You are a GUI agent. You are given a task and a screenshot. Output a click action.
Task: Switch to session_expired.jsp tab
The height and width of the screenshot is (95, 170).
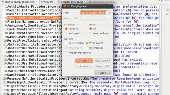72,2
